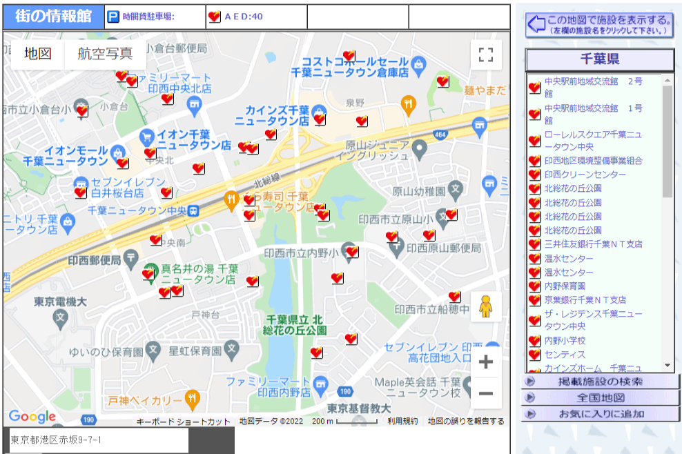This screenshot has width=682, height=454.
Task: Select 中央駅前地域交流館 1号館 in list
Action: click(x=594, y=114)
